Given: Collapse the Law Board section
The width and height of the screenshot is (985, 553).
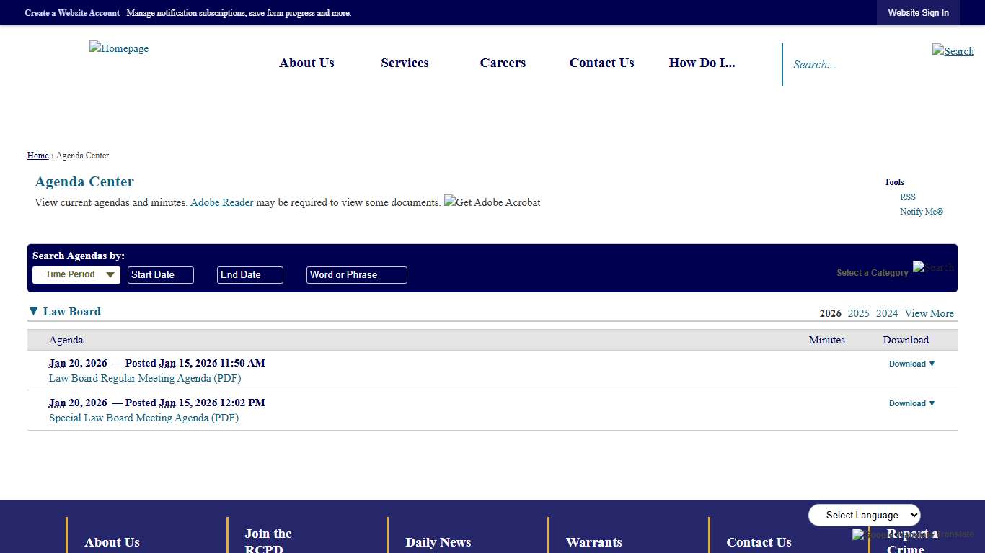Looking at the screenshot, I should pos(33,310).
